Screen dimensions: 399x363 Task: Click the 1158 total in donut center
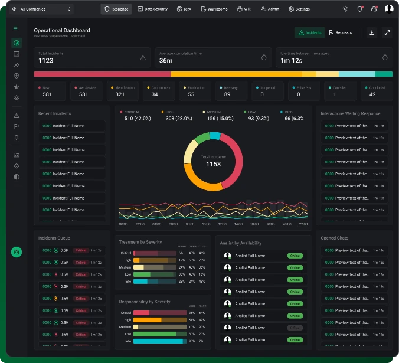[213, 164]
